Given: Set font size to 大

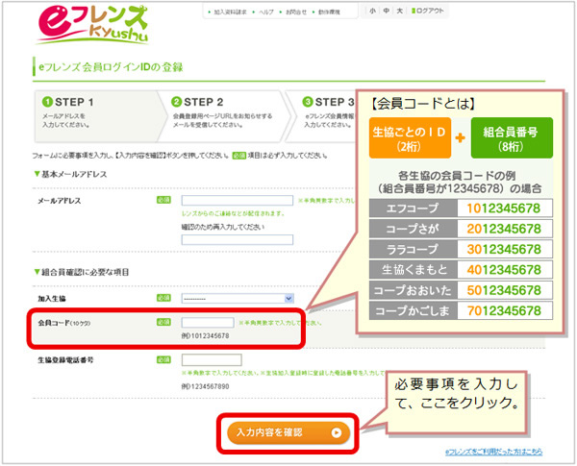Looking at the screenshot, I should pyautogui.click(x=399, y=11).
